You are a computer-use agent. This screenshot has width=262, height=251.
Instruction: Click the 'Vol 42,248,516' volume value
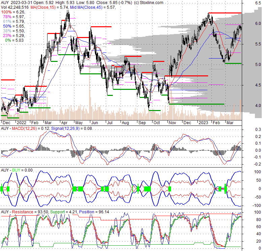coord(15,7)
